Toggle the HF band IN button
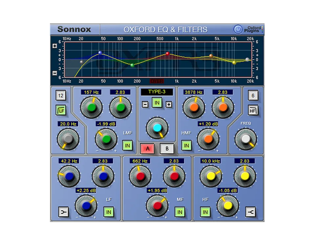The image size is (315, 247). [x=205, y=212]
